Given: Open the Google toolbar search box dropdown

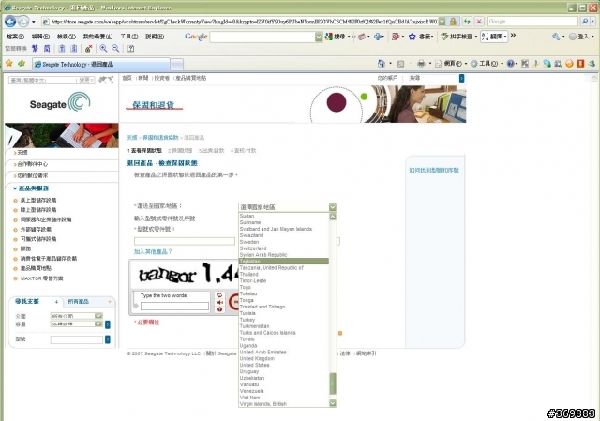Looking at the screenshot, I should click(319, 37).
